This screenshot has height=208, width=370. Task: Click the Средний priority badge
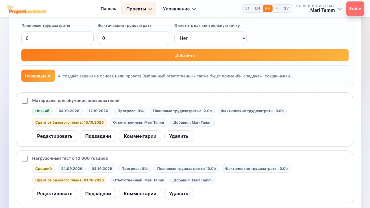pyautogui.click(x=44, y=169)
